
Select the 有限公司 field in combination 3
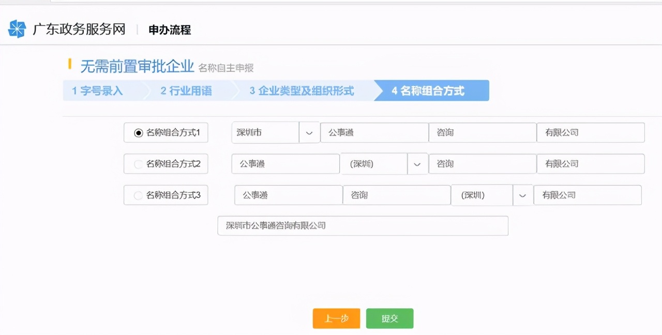click(587, 195)
